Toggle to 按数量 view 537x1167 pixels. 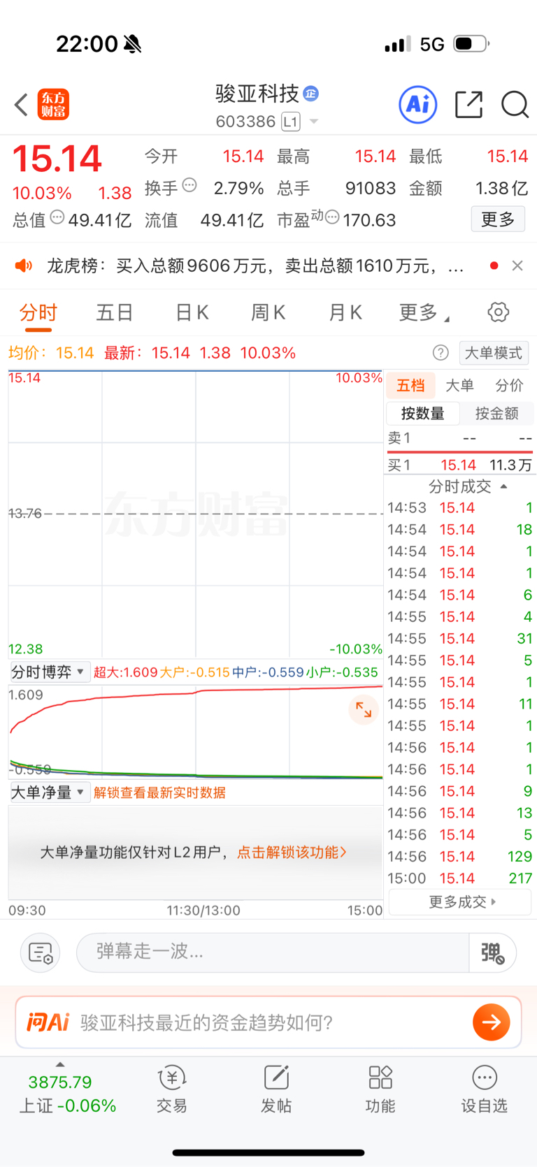pos(423,413)
